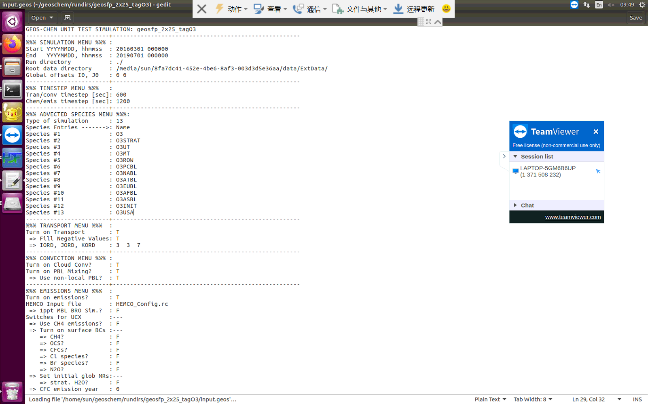Open the 查看 menu in TeamViewer toolbar

pyautogui.click(x=276, y=9)
